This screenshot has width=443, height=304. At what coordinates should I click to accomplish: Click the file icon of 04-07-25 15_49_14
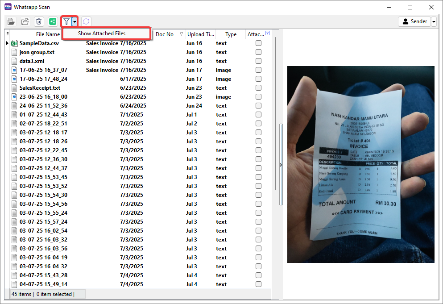coord(14,284)
